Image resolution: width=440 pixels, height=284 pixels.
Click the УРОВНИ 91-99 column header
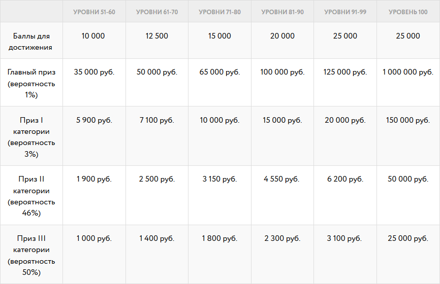(345, 12)
